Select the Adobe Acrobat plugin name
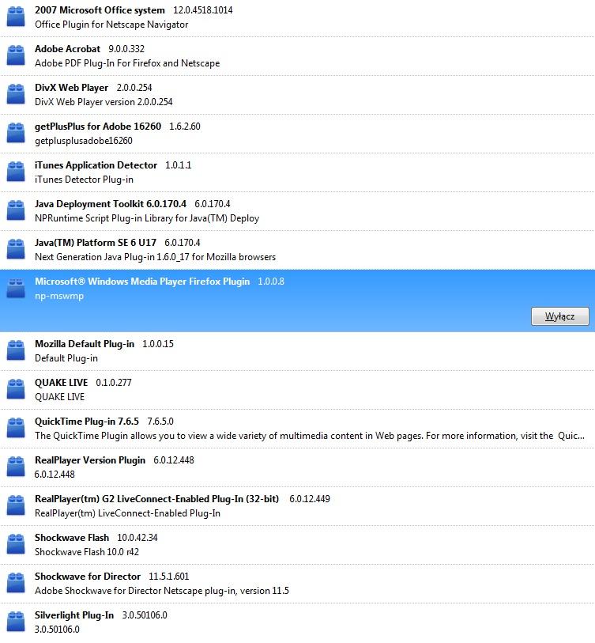This screenshot has width=595, height=643. pyautogui.click(x=67, y=49)
